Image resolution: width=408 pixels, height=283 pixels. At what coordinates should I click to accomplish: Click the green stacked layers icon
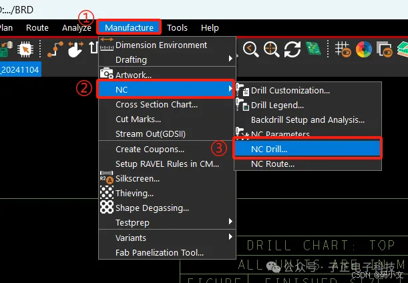pyautogui.click(x=403, y=49)
